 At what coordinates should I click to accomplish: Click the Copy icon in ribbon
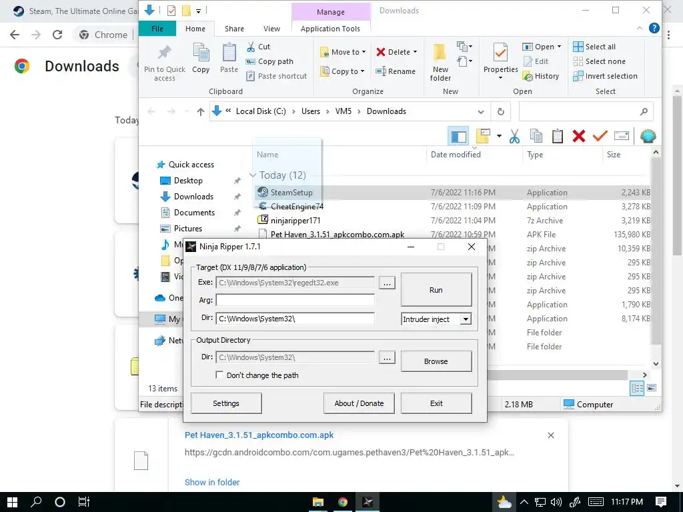point(201,53)
